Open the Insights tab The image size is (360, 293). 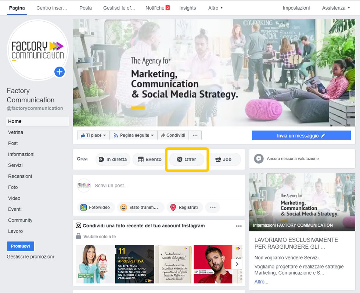coord(188,8)
